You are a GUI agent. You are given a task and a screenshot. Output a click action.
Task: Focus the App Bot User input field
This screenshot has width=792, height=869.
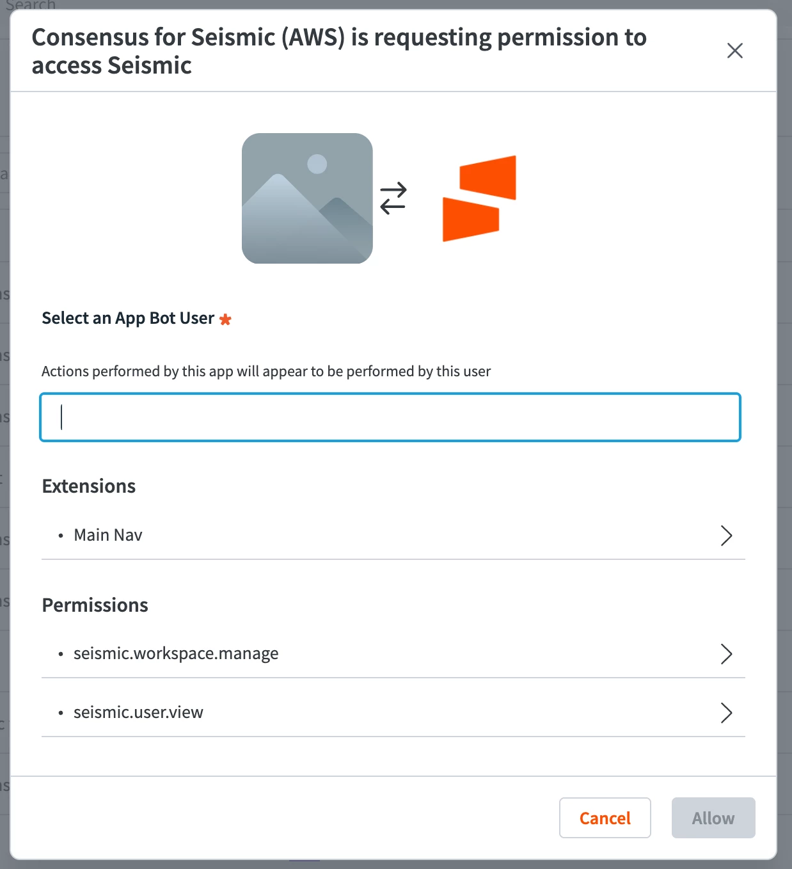pos(390,417)
